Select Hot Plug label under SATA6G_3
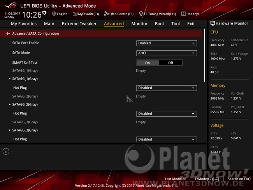 (20, 139)
